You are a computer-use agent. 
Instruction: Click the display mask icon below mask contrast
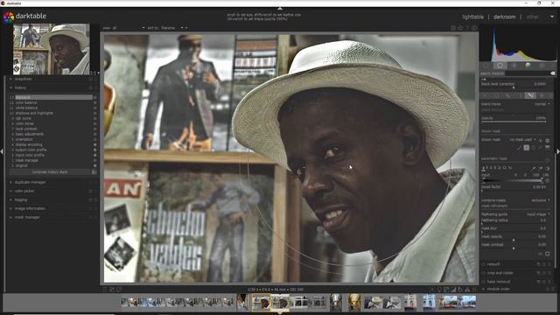[548, 254]
